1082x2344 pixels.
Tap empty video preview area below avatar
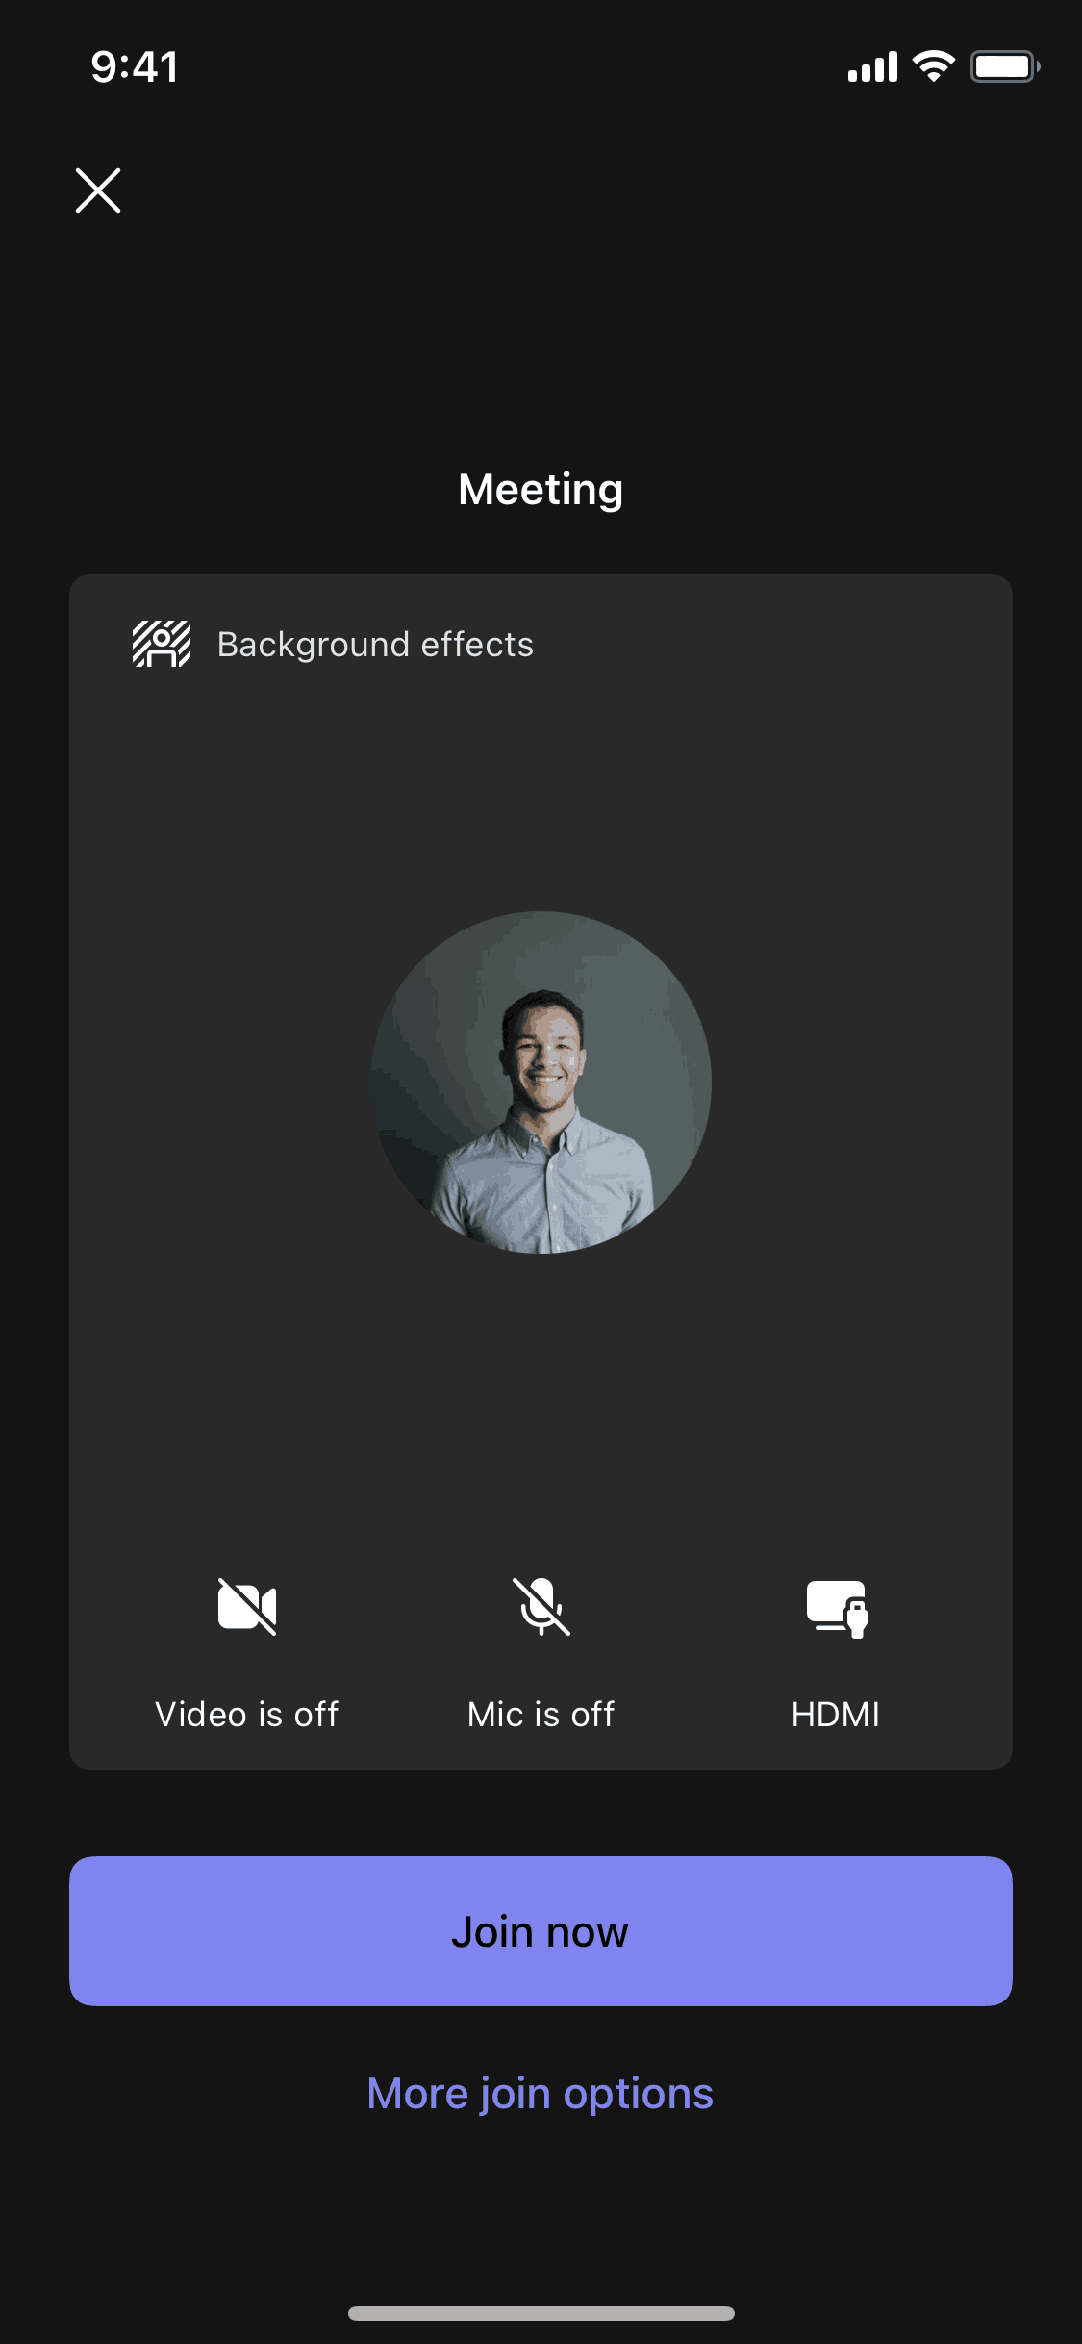coord(541,1395)
